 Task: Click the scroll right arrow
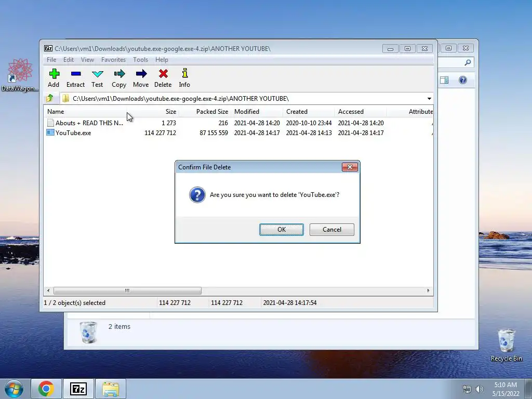(428, 290)
